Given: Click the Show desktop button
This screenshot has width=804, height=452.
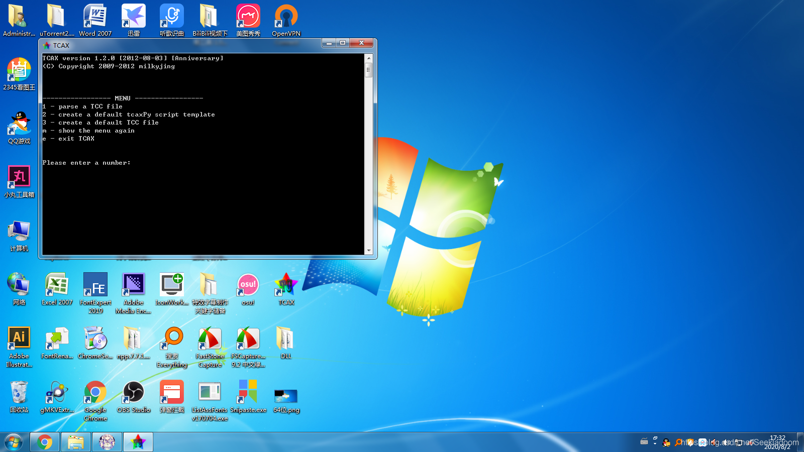Looking at the screenshot, I should click(800, 442).
